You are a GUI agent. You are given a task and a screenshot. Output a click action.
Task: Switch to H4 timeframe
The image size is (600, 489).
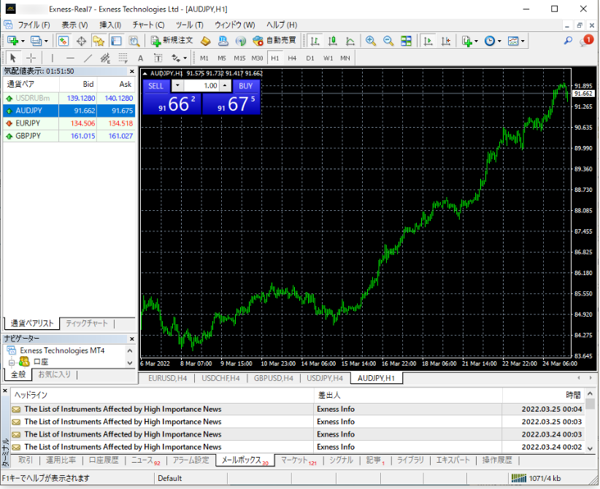coord(292,58)
